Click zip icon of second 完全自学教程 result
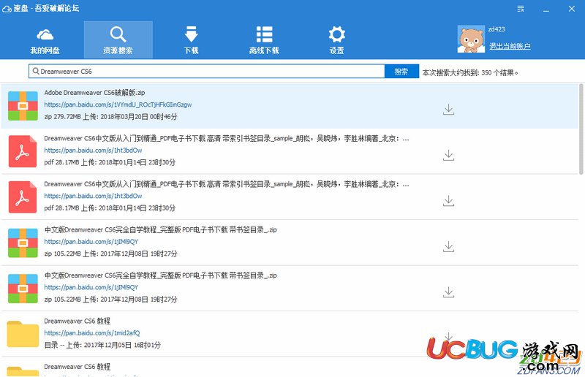The width and height of the screenshot is (585, 377). click(23, 289)
